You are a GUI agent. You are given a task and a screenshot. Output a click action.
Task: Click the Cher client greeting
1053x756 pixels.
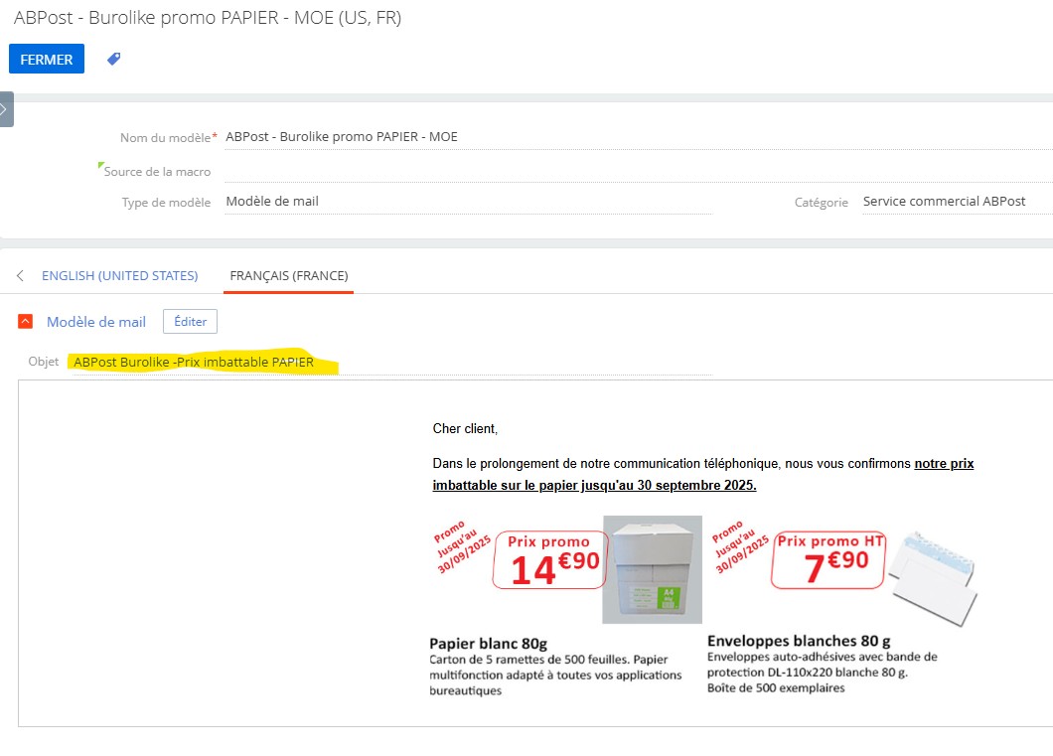[465, 429]
